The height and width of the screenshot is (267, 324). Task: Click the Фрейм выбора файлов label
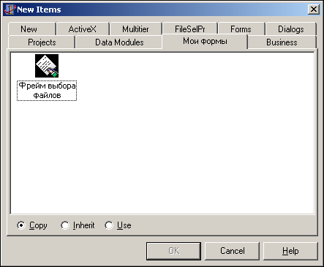pyautogui.click(x=47, y=91)
